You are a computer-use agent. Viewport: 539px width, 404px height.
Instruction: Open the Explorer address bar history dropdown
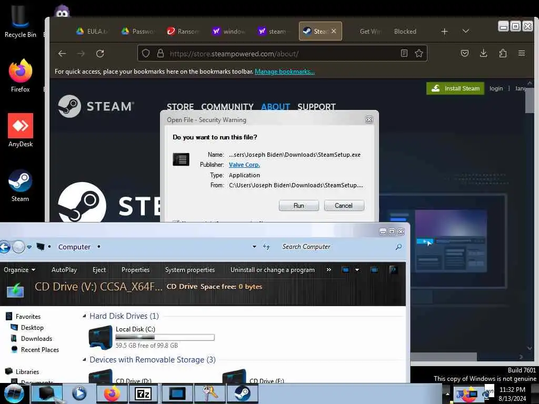pyautogui.click(x=254, y=247)
